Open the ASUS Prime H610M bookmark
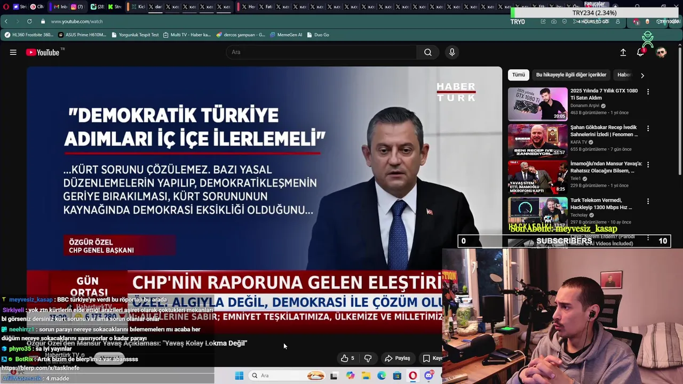The width and height of the screenshot is (683, 384). point(82,35)
